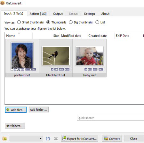This screenshot has height=143, width=144.
Task: Select the portrait.nef thumbnail
Action: coord(22,56)
